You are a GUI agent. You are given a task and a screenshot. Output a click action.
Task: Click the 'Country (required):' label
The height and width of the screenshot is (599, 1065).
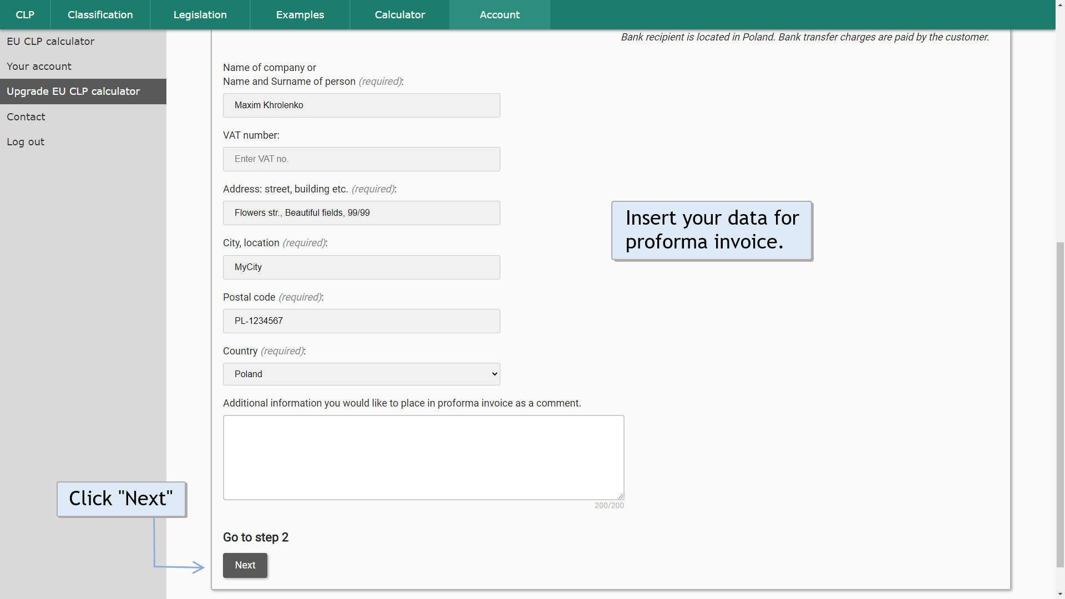coord(265,351)
